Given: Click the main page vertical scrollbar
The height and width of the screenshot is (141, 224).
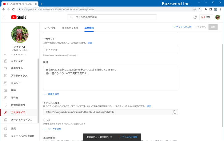Looking at the screenshot, I should pyautogui.click(x=222, y=86).
